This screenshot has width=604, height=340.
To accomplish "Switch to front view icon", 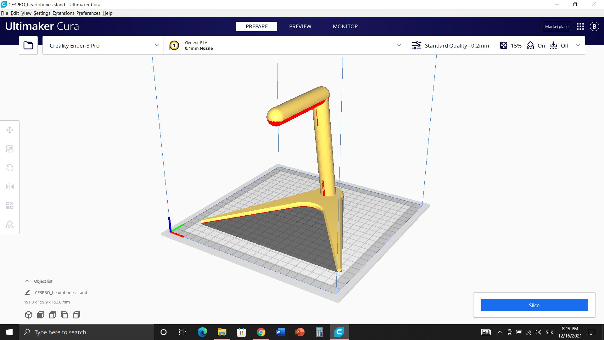I will 41,315.
